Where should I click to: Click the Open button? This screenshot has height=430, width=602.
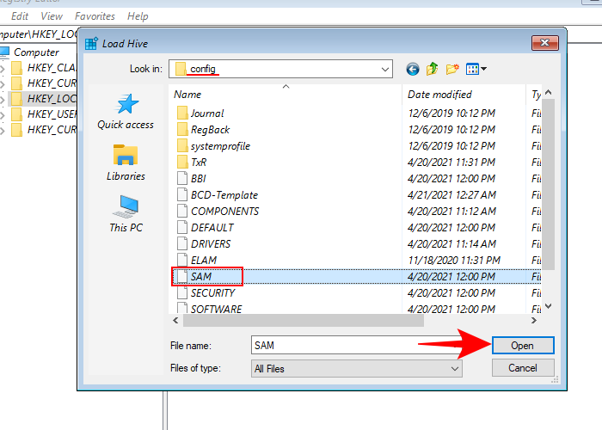coord(522,345)
